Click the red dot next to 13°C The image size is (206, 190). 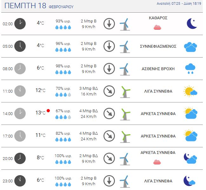(x=48, y=111)
